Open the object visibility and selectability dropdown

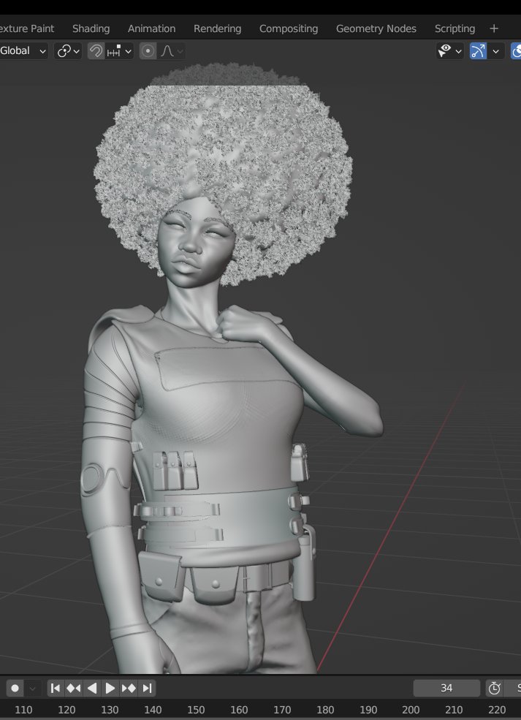pos(449,51)
